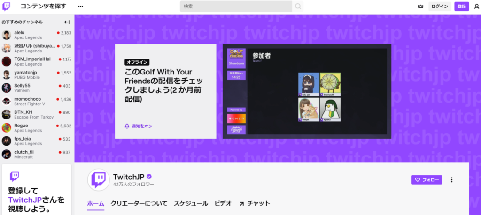Click the TwitchJP channel name heading
Viewport: 481px width, 215px height.
(x=129, y=177)
